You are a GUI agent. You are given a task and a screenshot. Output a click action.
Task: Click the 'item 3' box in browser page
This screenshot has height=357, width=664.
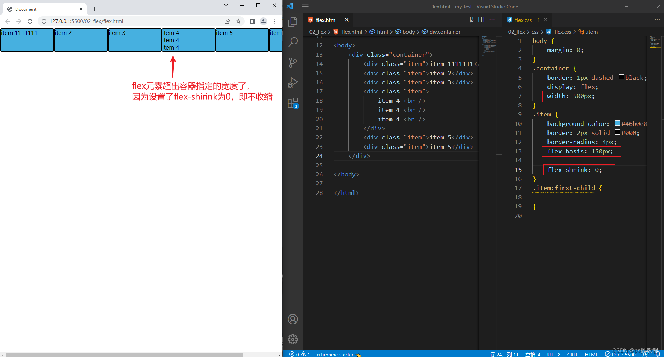tap(135, 40)
